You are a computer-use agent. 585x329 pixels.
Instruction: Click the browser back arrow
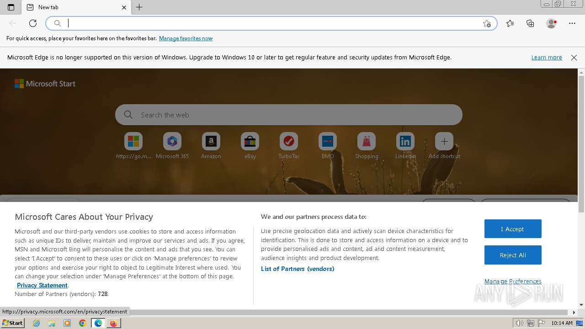[x=13, y=23]
